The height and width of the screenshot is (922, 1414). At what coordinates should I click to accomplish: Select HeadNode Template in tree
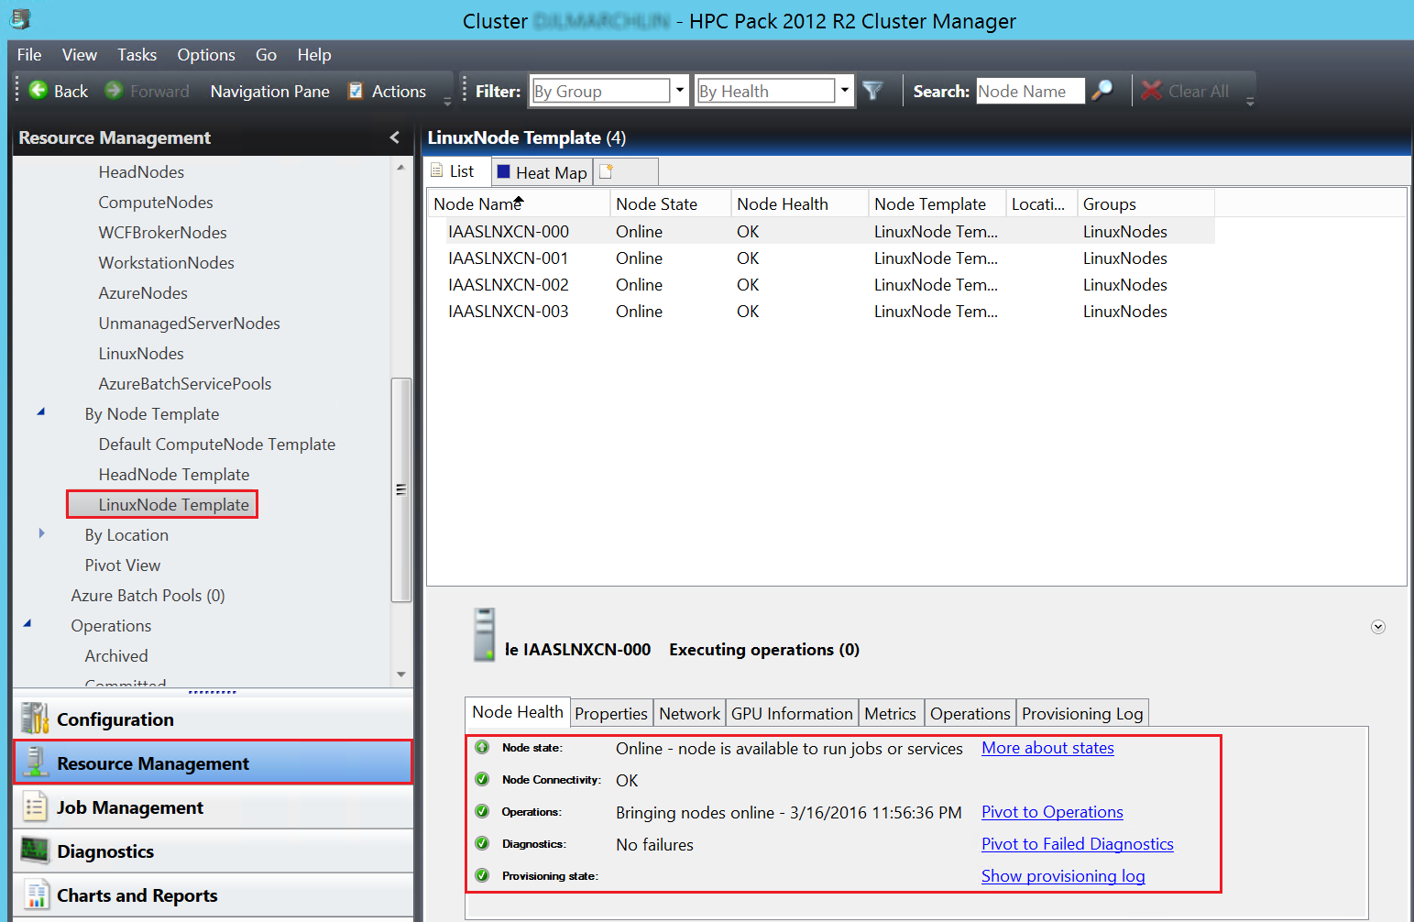[x=174, y=475]
